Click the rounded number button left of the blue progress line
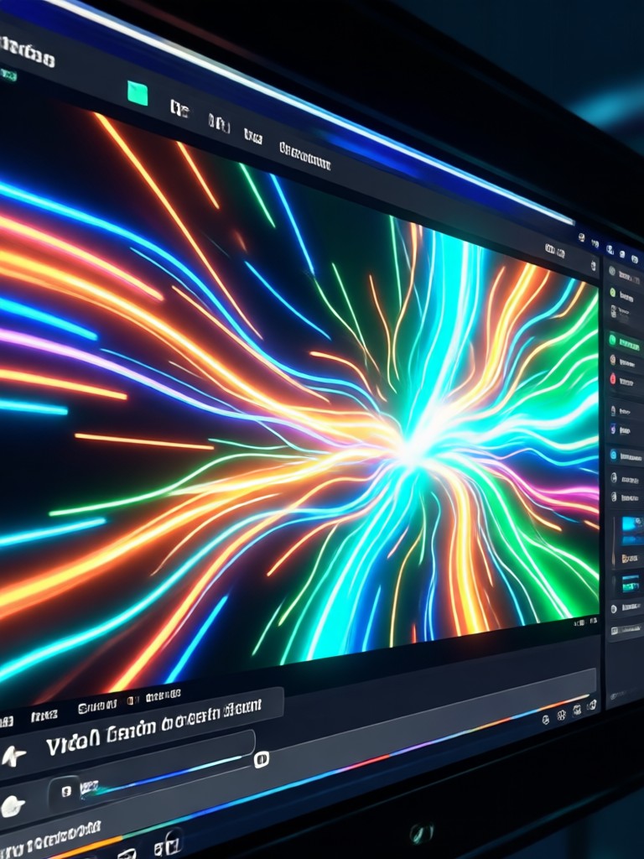644x859 pixels. [x=65, y=791]
